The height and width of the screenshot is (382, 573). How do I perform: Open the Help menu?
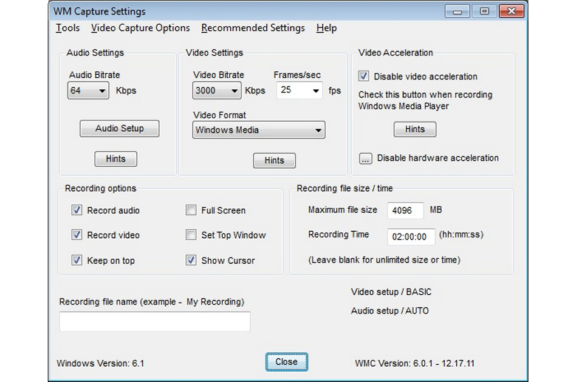pos(327,28)
